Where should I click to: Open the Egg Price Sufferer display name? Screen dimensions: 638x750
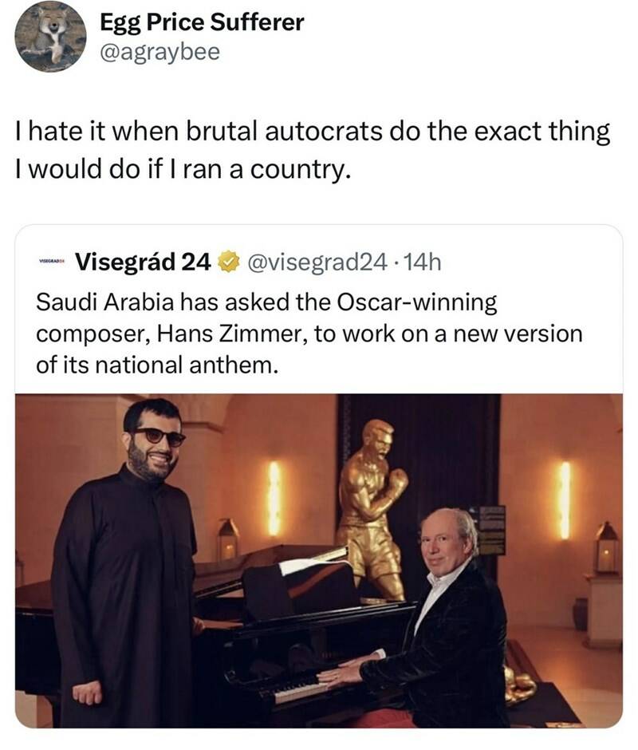[202, 22]
